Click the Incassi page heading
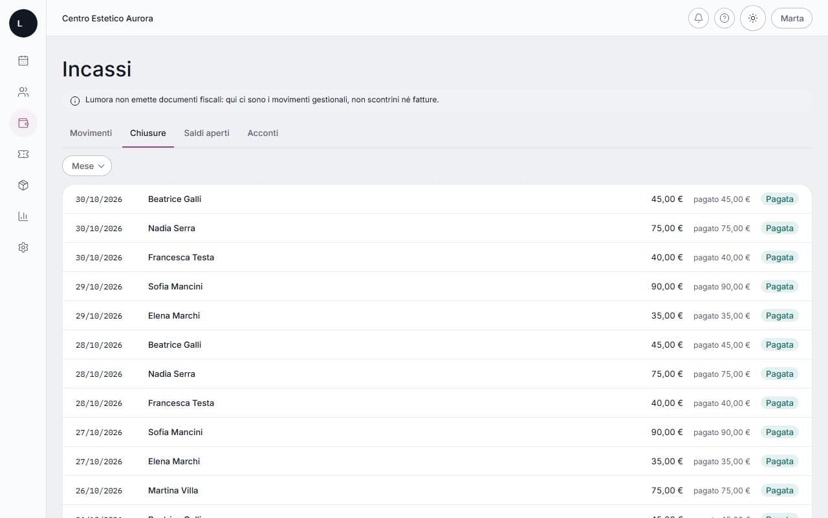828x518 pixels. pyautogui.click(x=97, y=69)
